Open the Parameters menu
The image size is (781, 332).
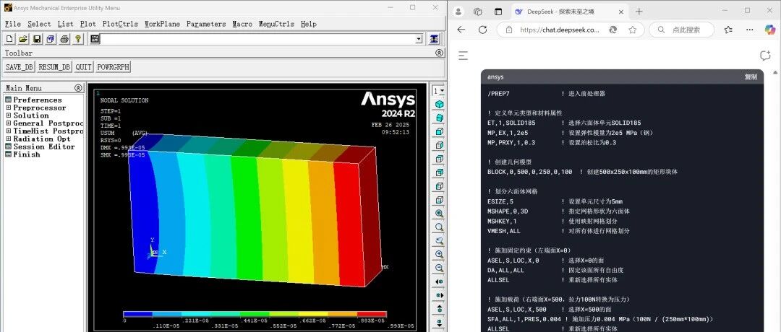[206, 24]
